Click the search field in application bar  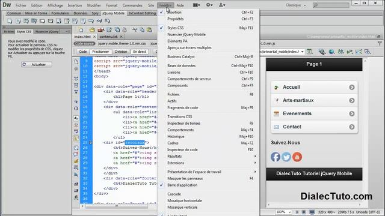(x=331, y=5)
